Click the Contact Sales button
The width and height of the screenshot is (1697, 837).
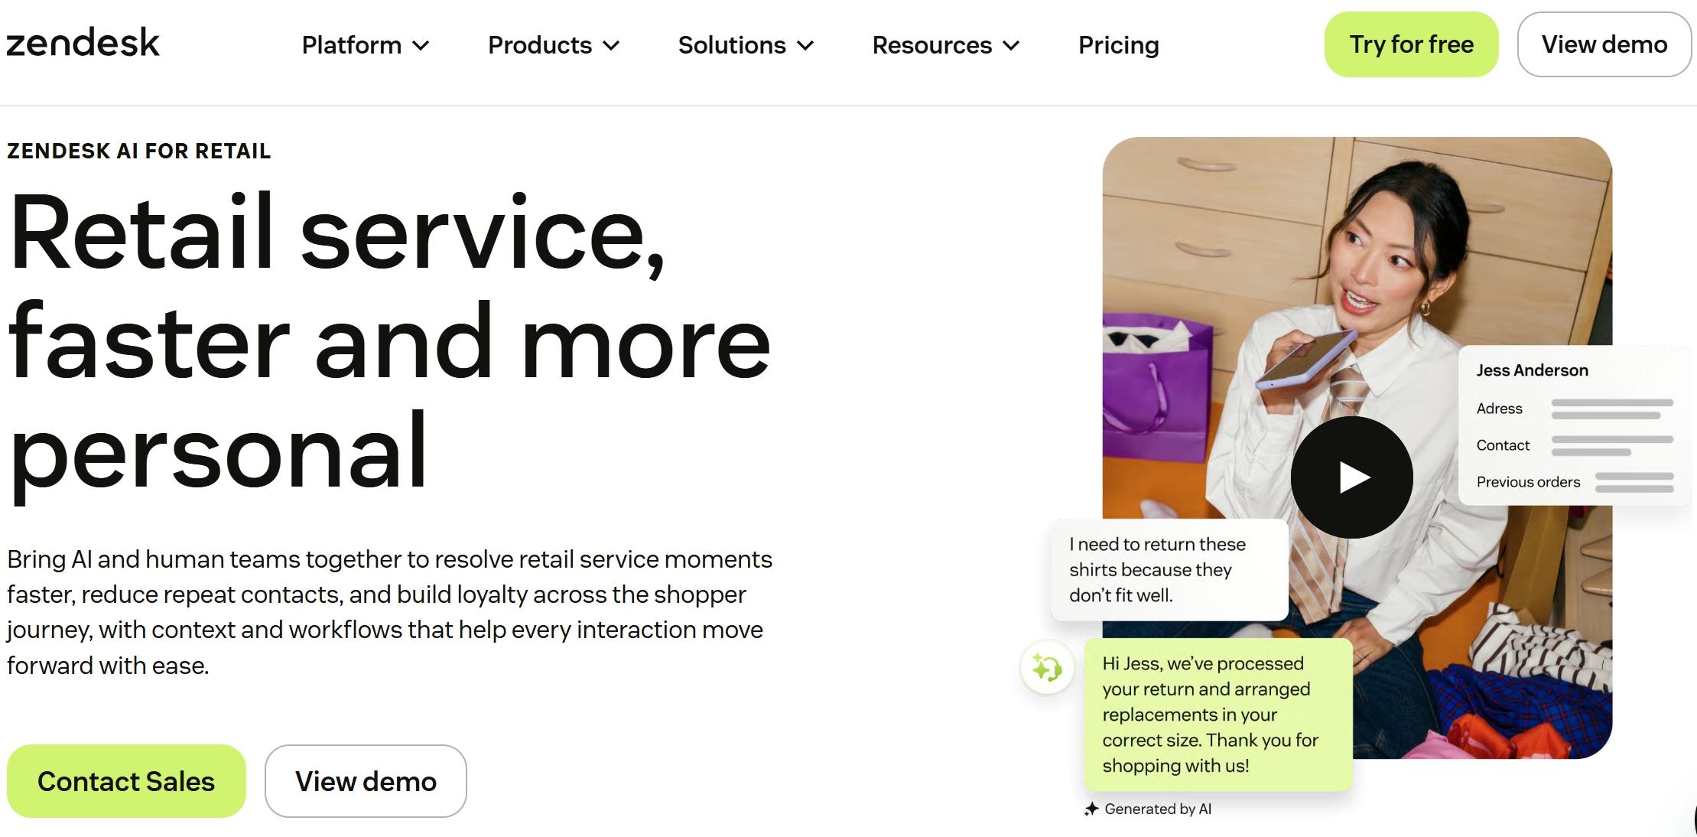[x=126, y=781]
